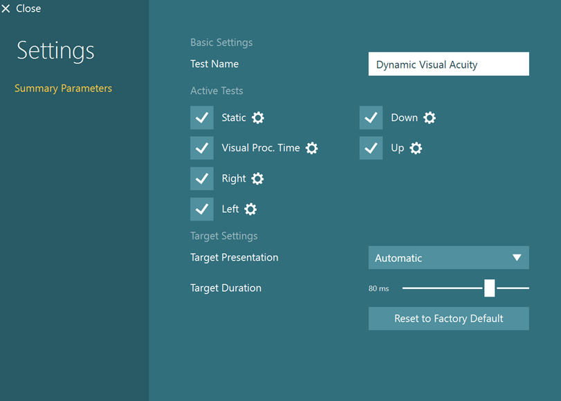Screen dimensions: 561x401
Task: Click the Test Name label
Action: (214, 64)
